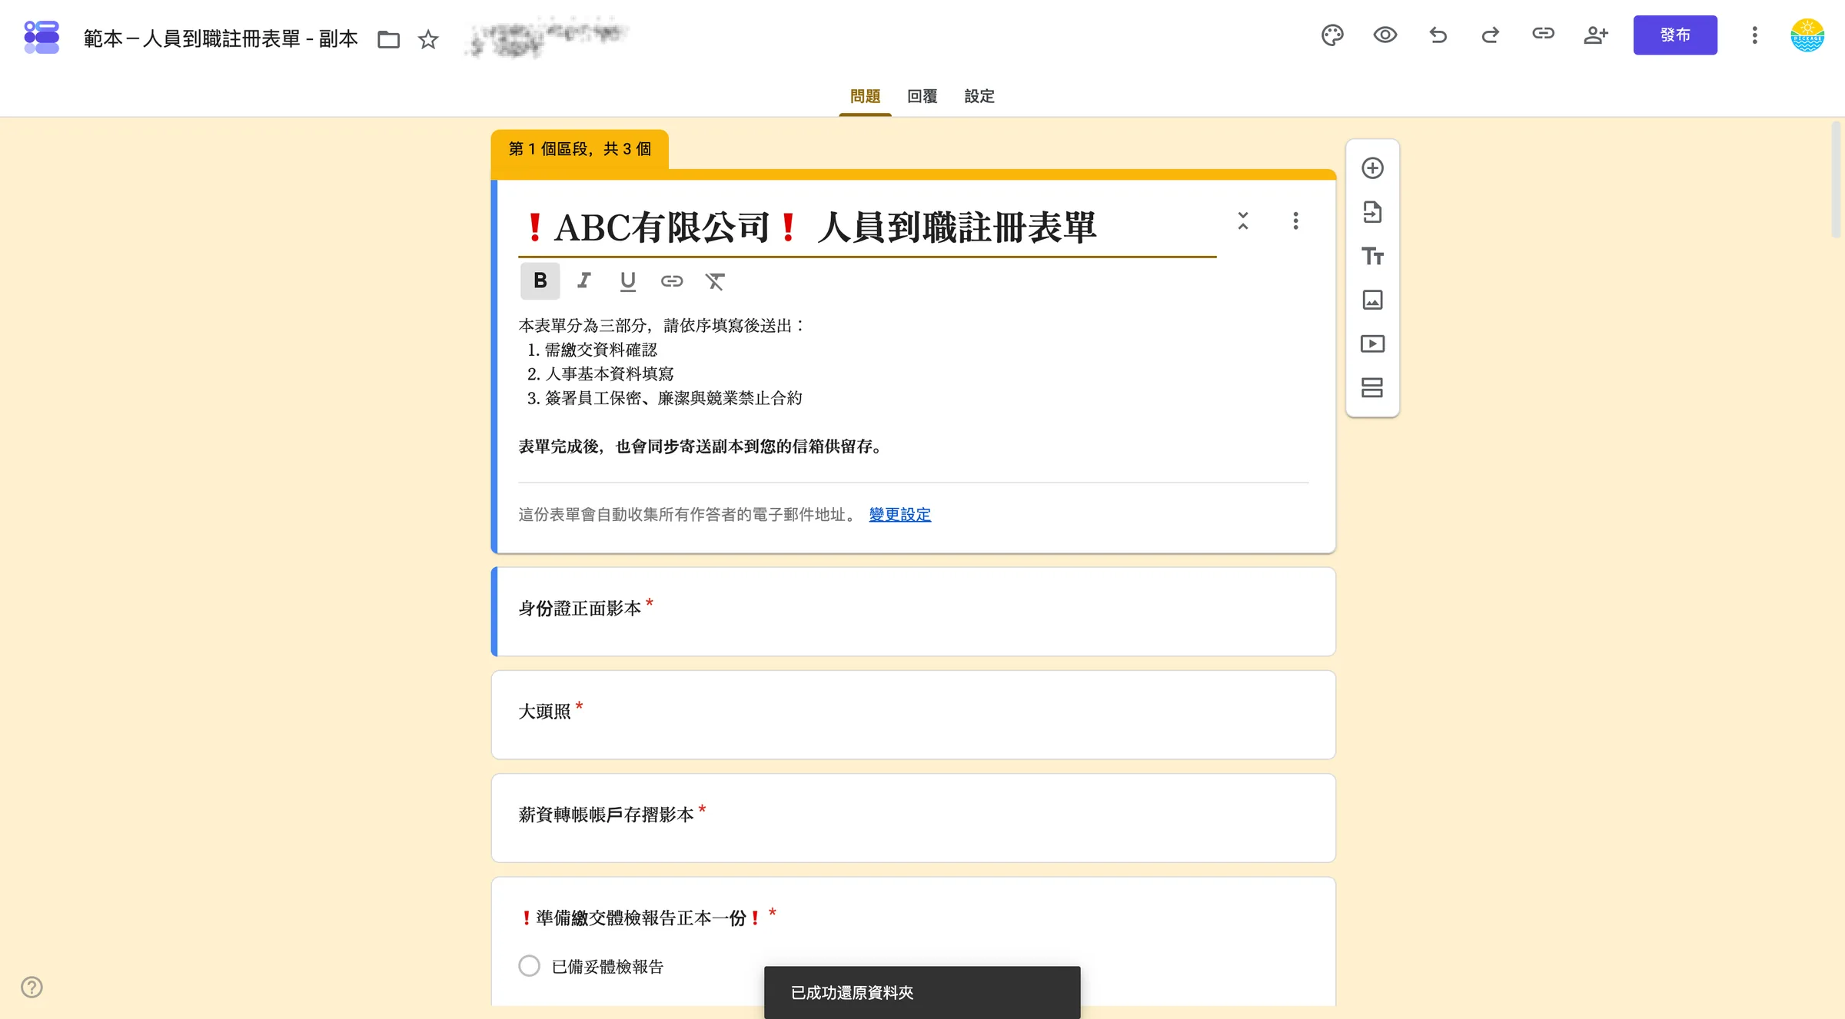Copy responder link icon
Screen dimensions: 1845x1019
1543,34
